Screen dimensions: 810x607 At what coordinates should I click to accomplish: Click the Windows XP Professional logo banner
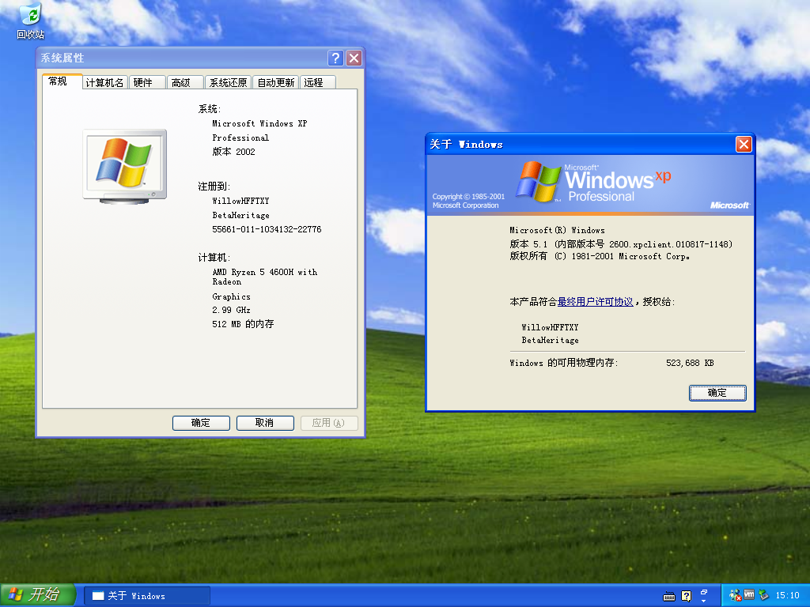click(x=590, y=185)
